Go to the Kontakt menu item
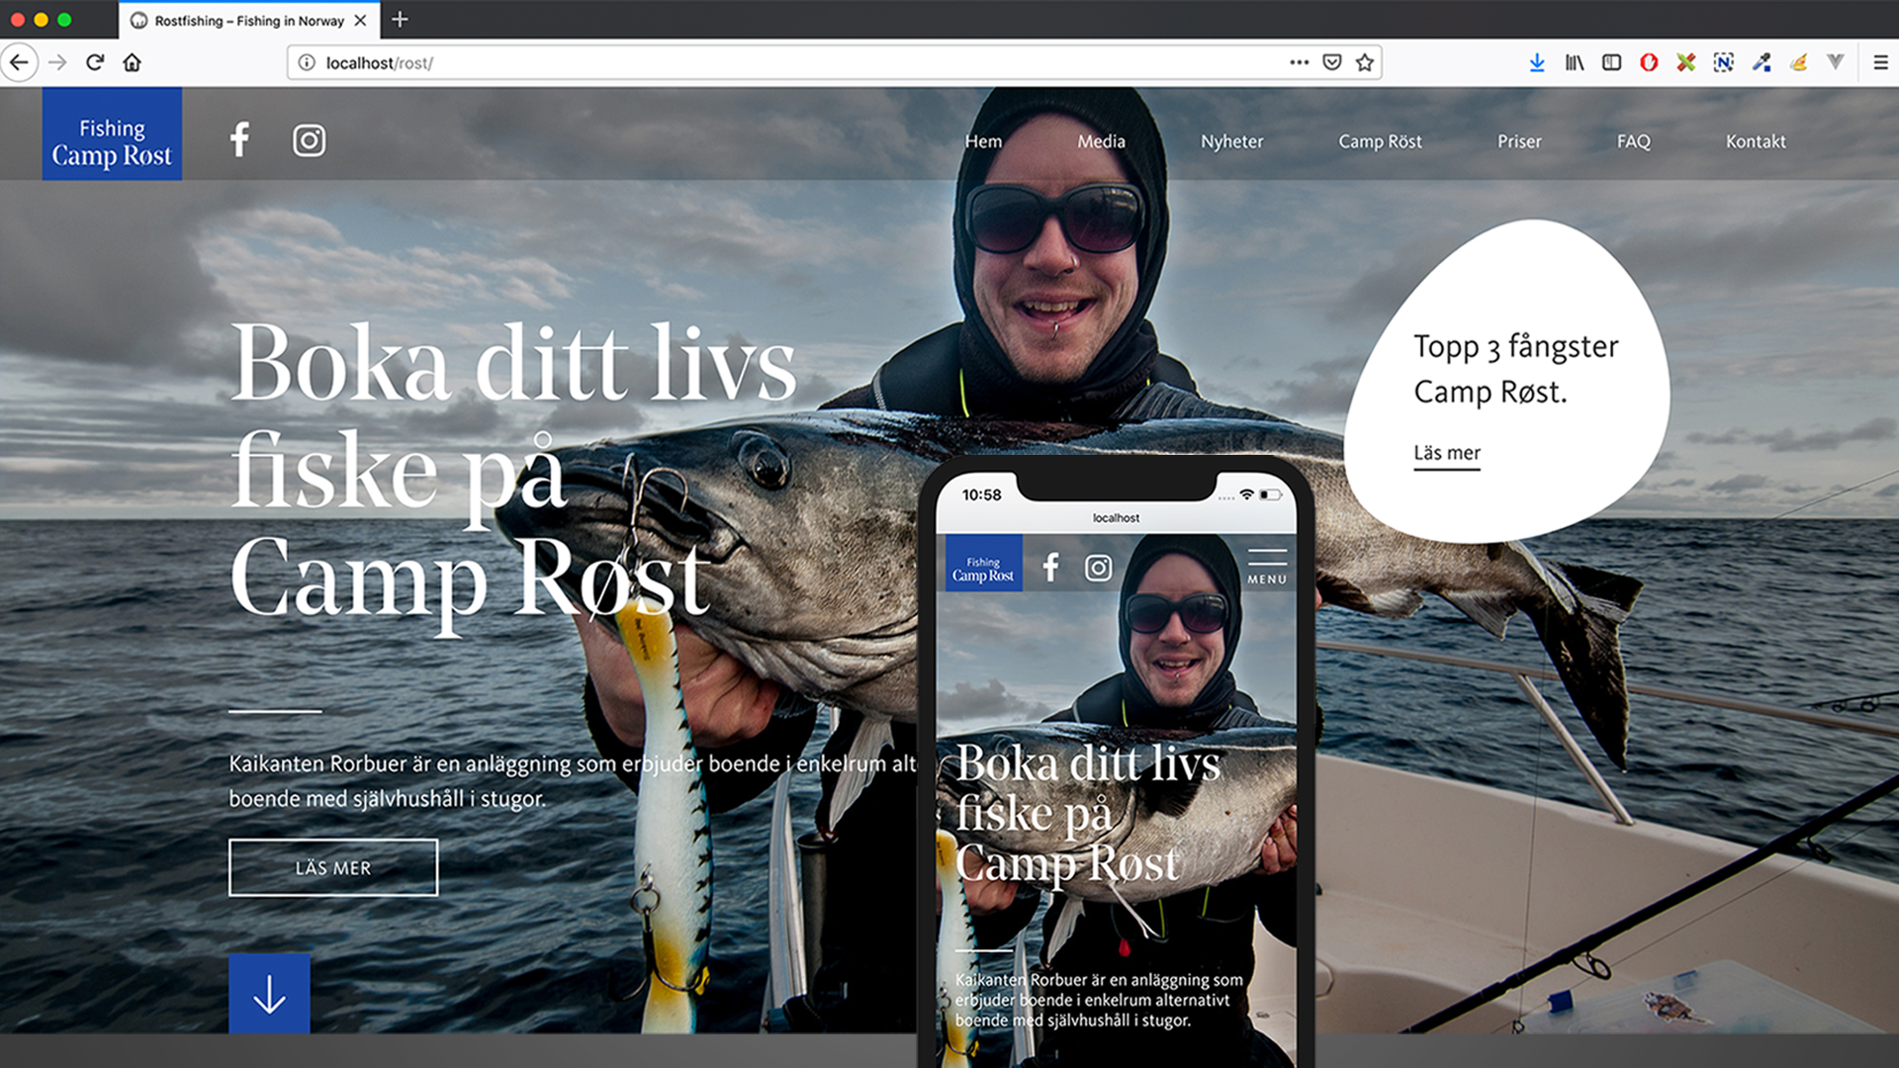 [1756, 141]
